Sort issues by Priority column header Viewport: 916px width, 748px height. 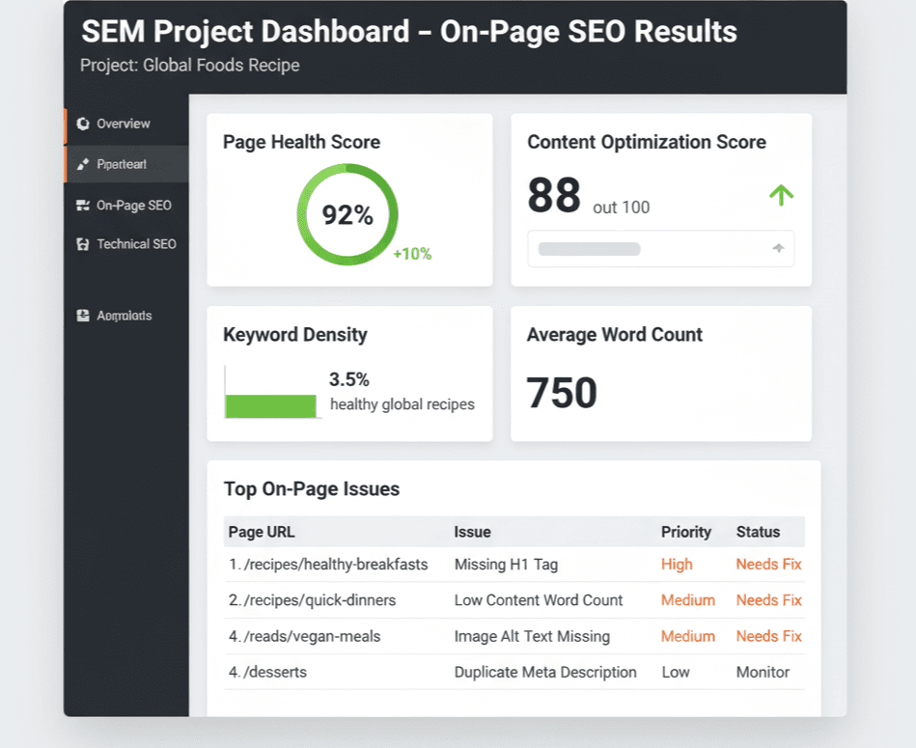tap(685, 532)
